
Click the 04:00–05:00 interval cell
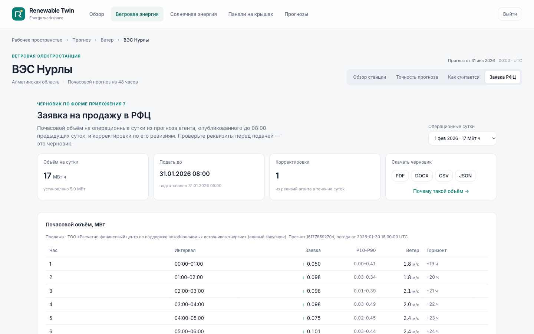(189, 318)
